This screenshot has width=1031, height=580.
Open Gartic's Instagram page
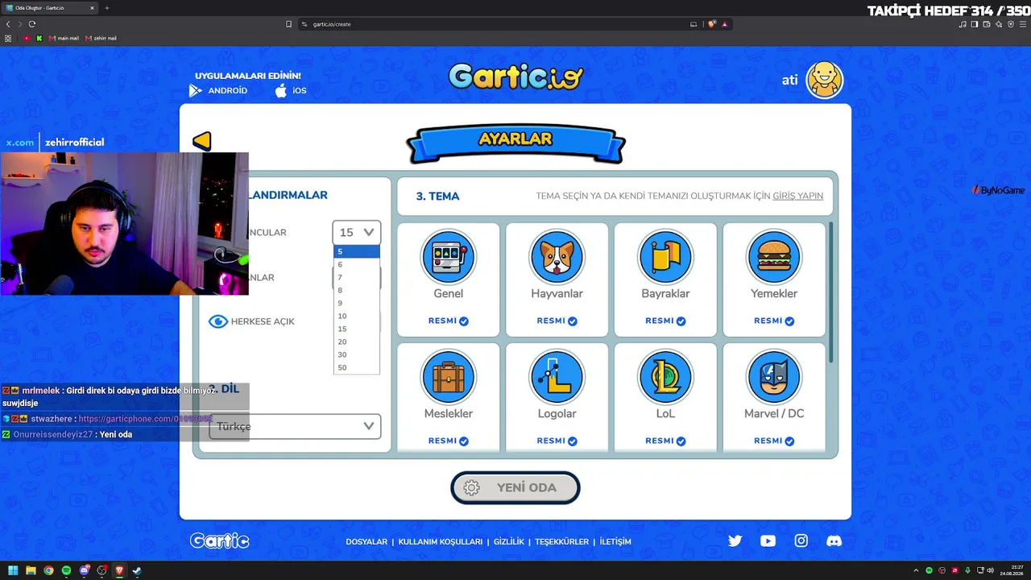[801, 541]
